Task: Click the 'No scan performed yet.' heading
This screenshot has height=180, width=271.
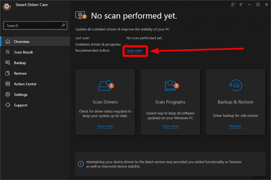Action: click(134, 16)
